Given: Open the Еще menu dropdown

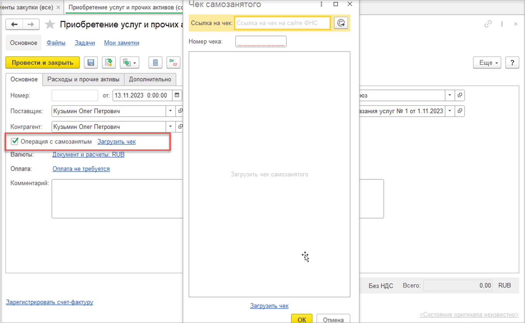Looking at the screenshot, I should tap(487, 63).
